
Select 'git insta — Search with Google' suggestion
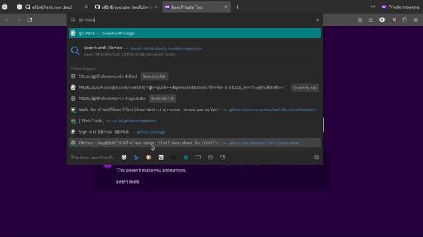coord(195,33)
